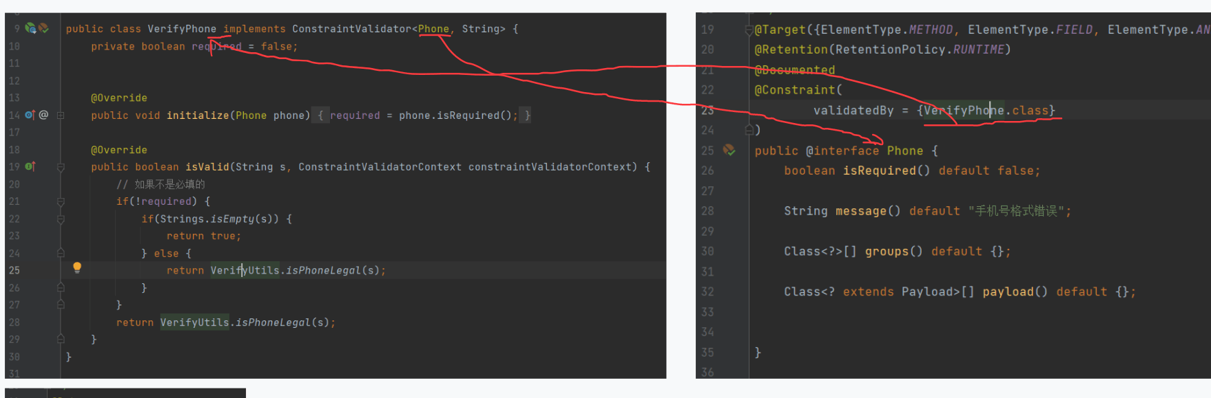Collapse the if(!required) block fold arrow
The image size is (1211, 398).
tap(61, 201)
